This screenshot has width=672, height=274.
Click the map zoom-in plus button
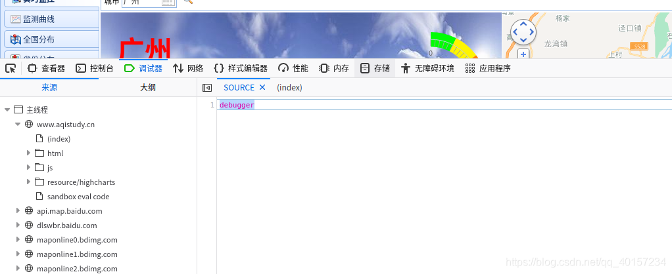pos(523,54)
